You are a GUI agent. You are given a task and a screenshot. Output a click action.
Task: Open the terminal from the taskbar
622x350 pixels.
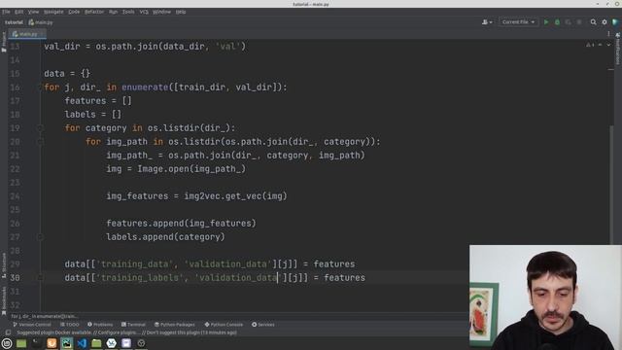36,343
